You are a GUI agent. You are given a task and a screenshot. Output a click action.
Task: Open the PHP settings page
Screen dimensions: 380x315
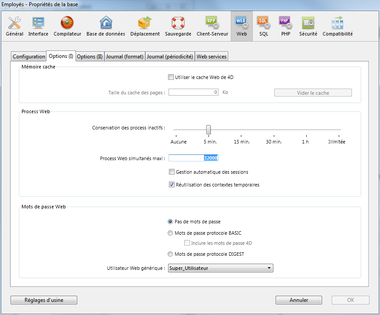click(x=285, y=26)
